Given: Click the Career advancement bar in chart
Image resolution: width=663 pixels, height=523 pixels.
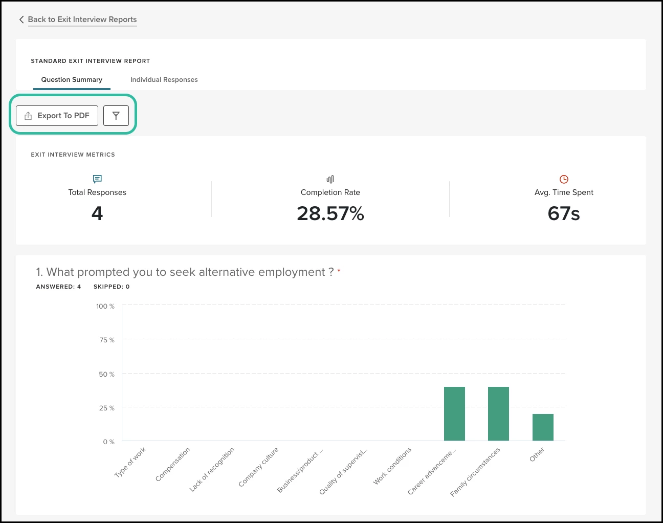Looking at the screenshot, I should (x=454, y=413).
